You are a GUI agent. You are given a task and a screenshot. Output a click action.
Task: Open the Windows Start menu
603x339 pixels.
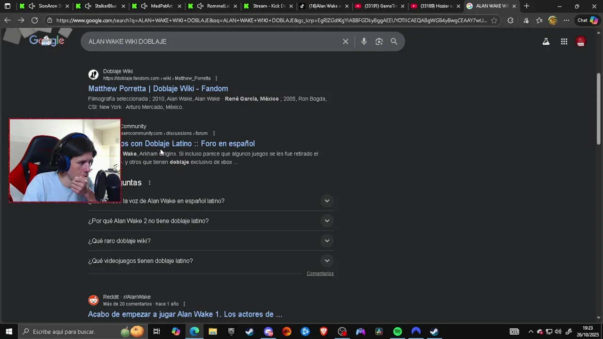coord(9,331)
